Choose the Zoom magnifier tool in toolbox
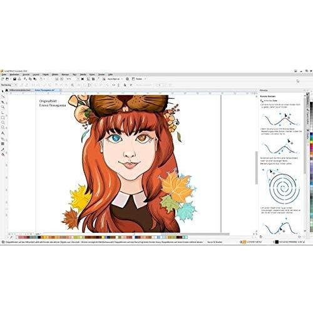Screen dimensions: 313x313 tap(3, 107)
